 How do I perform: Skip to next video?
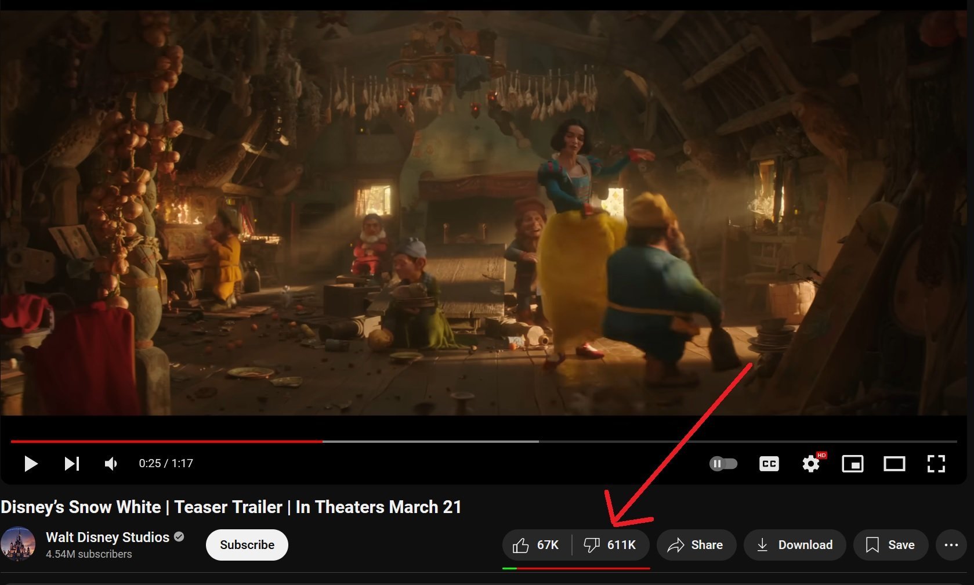pyautogui.click(x=72, y=464)
